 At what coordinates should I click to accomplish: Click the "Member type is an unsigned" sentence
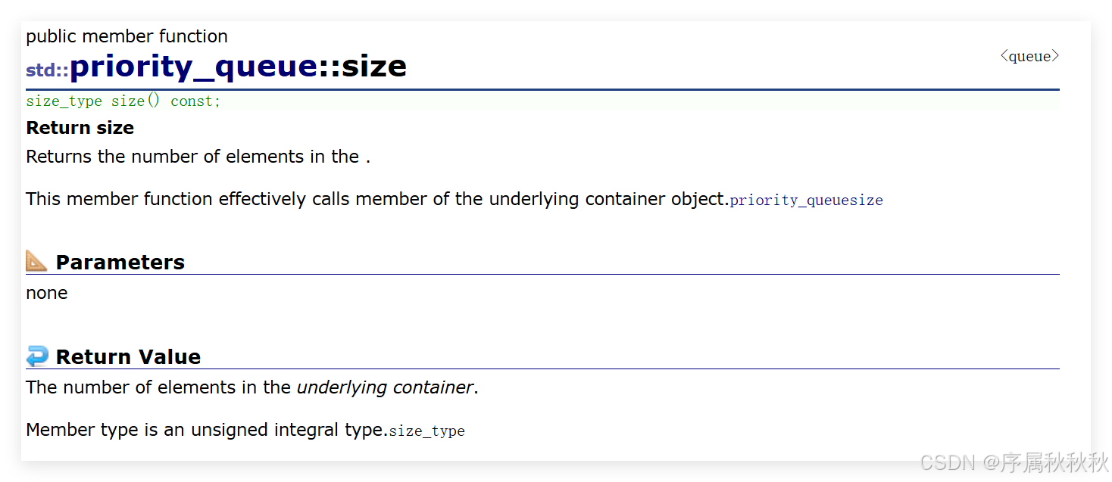pos(206,430)
